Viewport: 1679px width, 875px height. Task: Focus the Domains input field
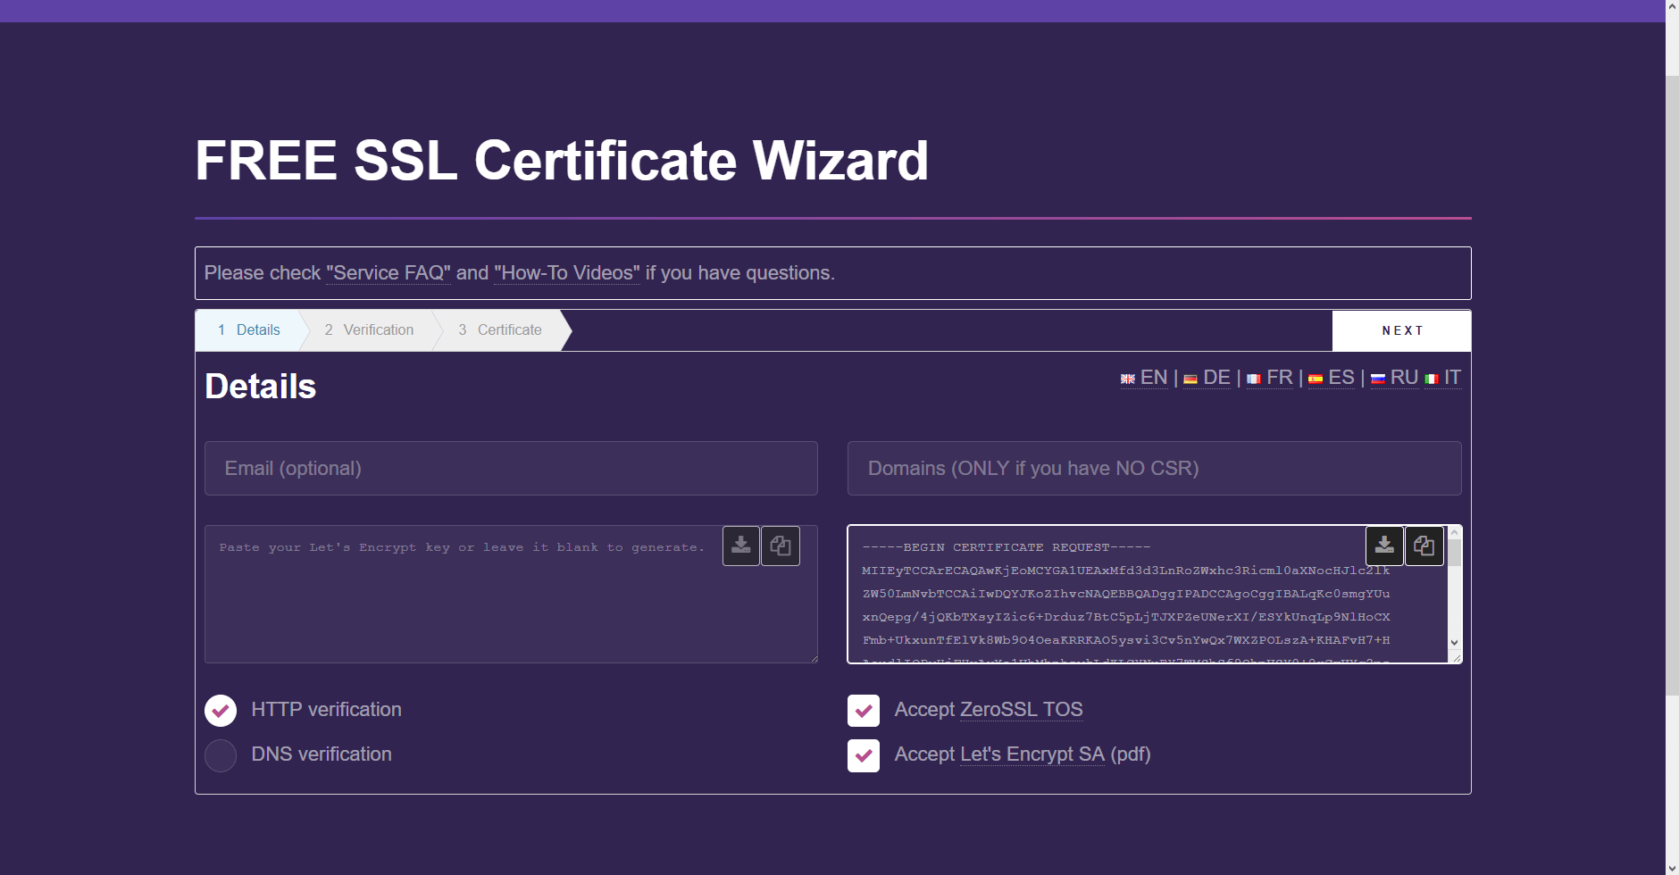[1154, 468]
